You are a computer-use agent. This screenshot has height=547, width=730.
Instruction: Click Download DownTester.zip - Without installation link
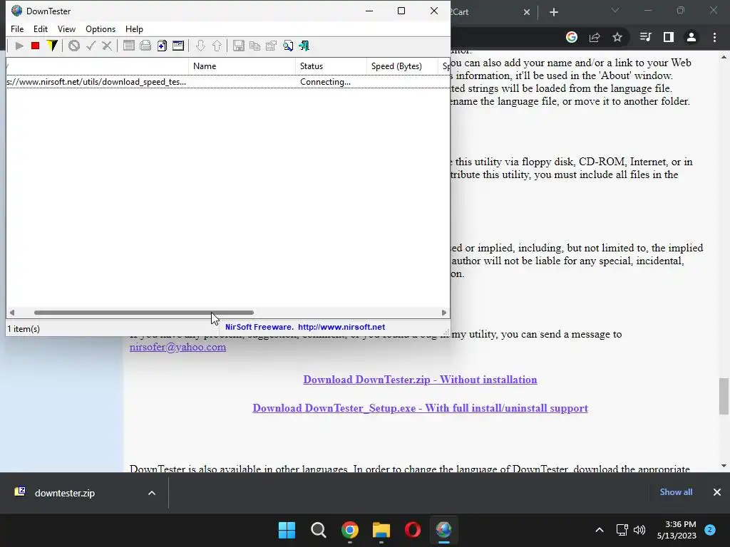point(420,380)
